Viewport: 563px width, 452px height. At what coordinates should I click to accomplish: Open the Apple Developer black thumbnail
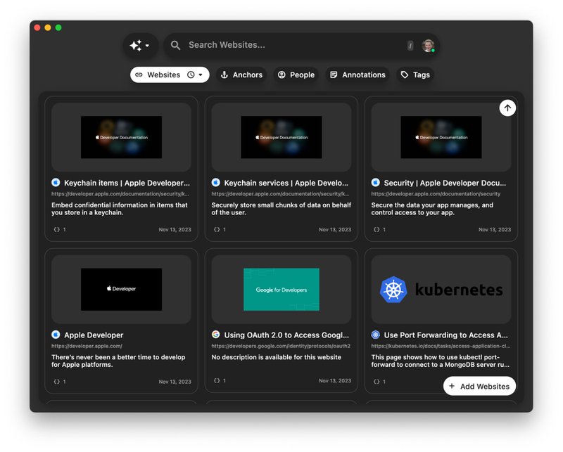[121, 289]
